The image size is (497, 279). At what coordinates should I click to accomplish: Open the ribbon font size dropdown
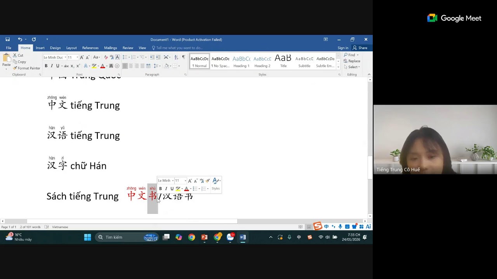click(x=77, y=57)
